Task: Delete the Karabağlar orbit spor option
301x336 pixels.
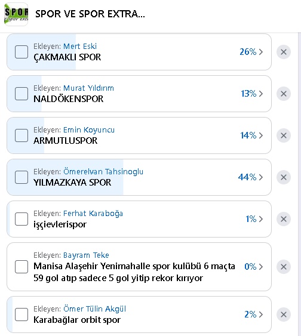Action: (284, 315)
